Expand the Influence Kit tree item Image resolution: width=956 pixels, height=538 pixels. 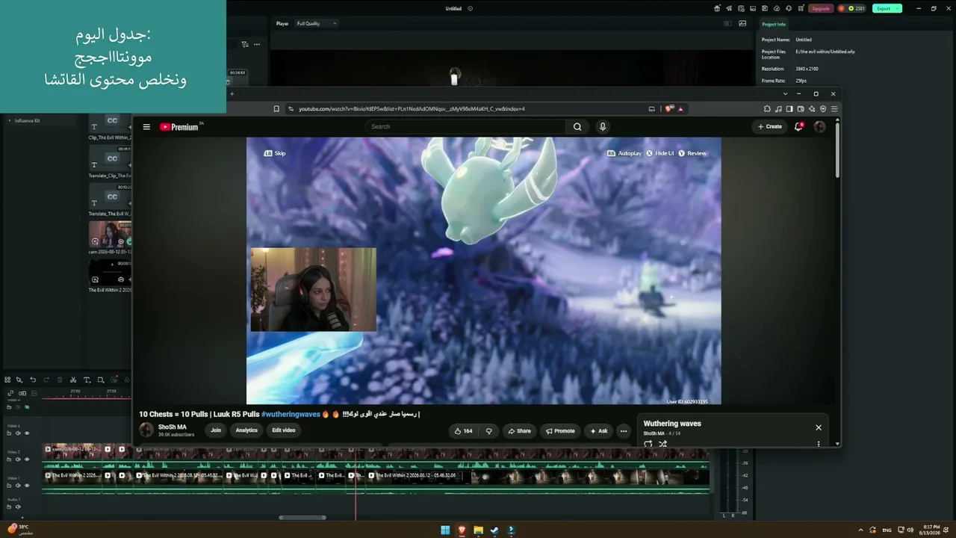tap(10, 120)
